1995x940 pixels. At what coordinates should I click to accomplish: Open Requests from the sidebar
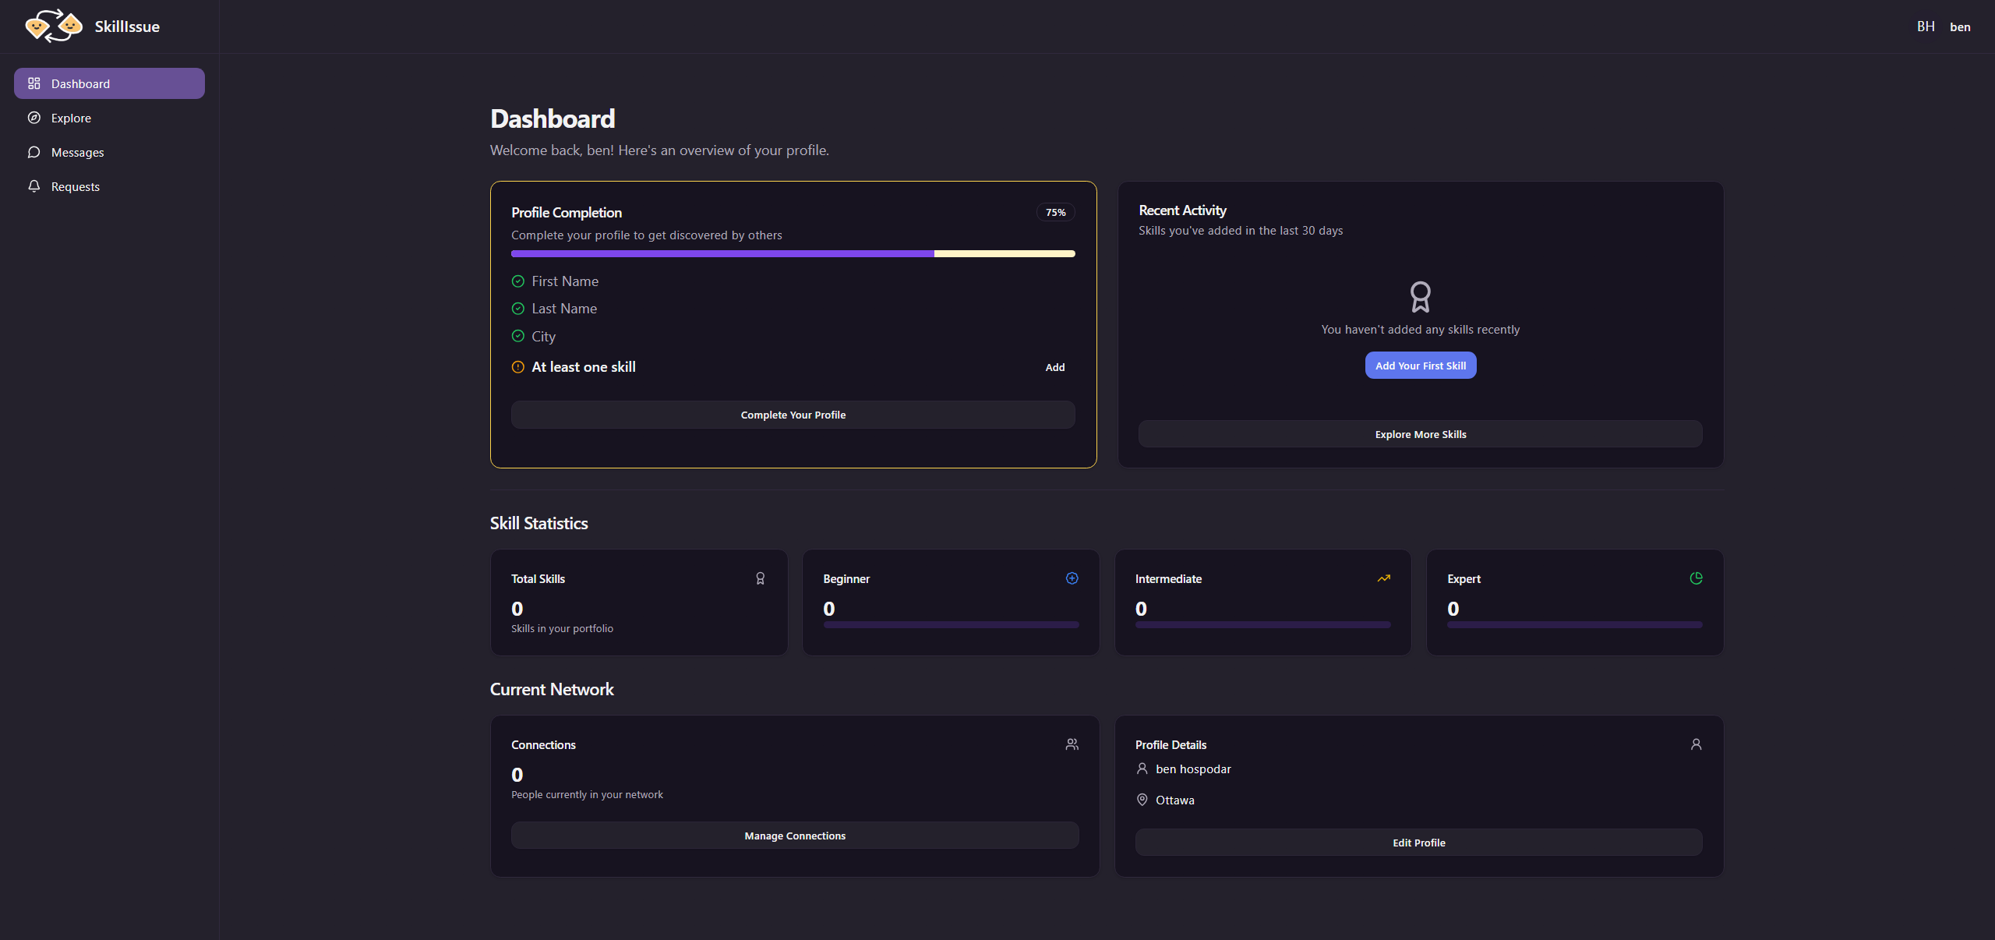point(75,186)
